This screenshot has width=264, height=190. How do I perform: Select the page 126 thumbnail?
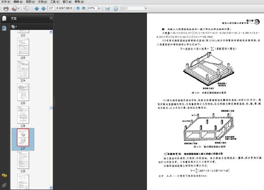coord(23,115)
